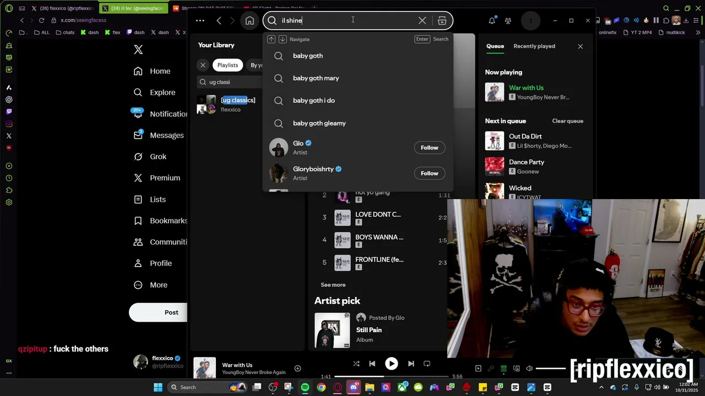
Task: Skip to previous track
Action: (372, 364)
